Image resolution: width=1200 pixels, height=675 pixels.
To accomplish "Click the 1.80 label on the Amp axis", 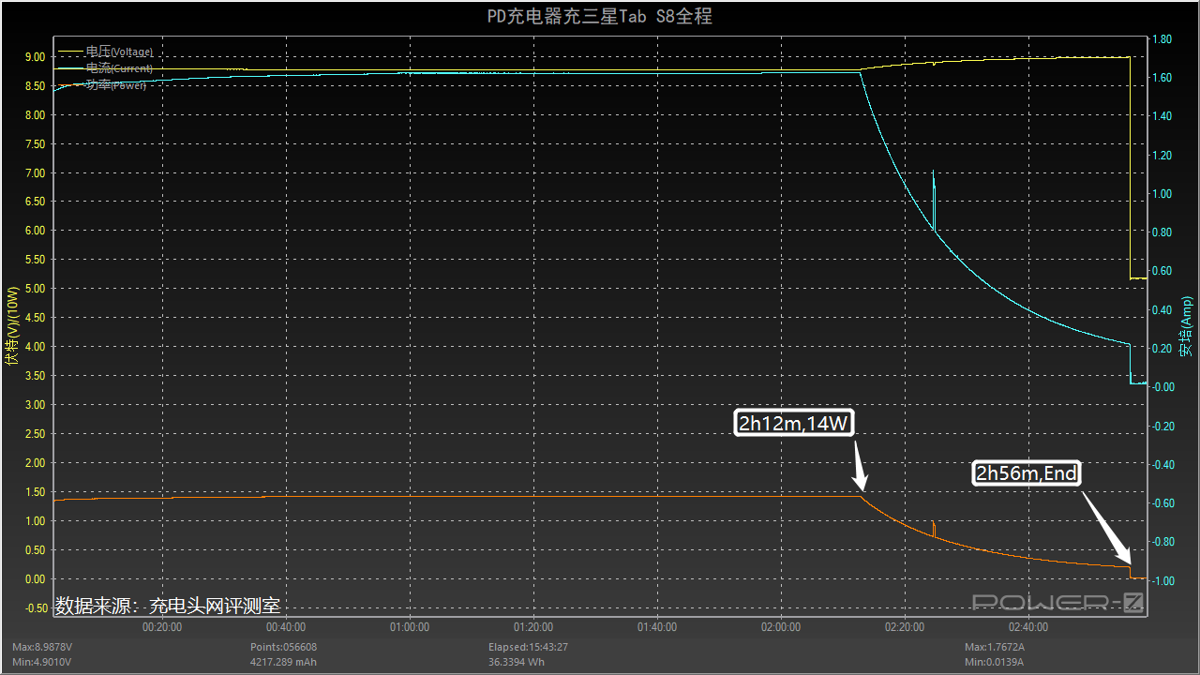I will click(1162, 39).
